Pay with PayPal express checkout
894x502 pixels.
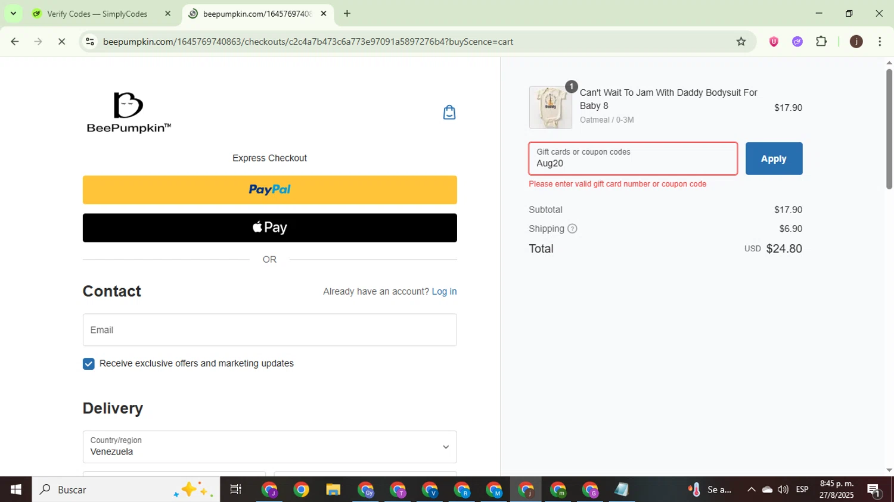pyautogui.click(x=270, y=190)
